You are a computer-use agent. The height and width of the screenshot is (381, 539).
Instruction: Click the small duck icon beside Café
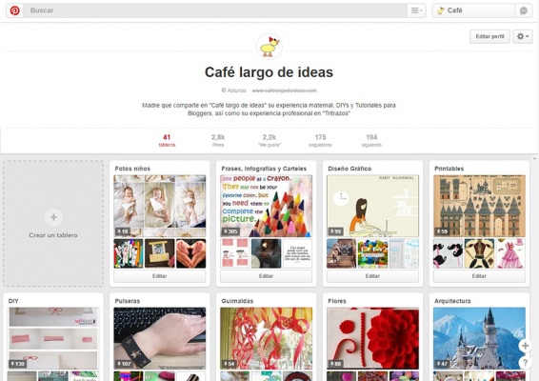(x=440, y=10)
